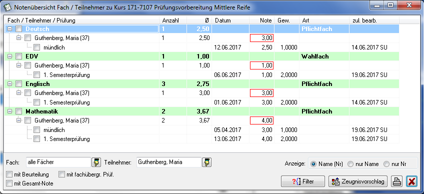Enable 'mit fachübergr. Prüf.' checkbox
This screenshot has height=194, width=424.
click(x=62, y=174)
